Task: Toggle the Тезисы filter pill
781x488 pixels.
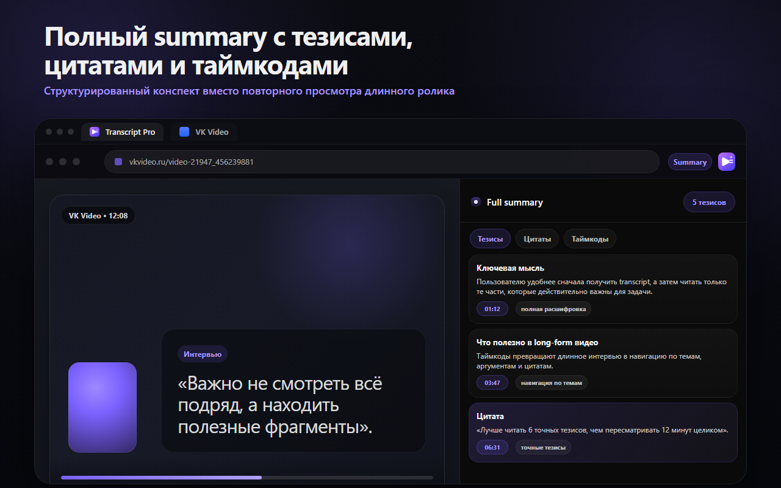Action: tap(490, 239)
